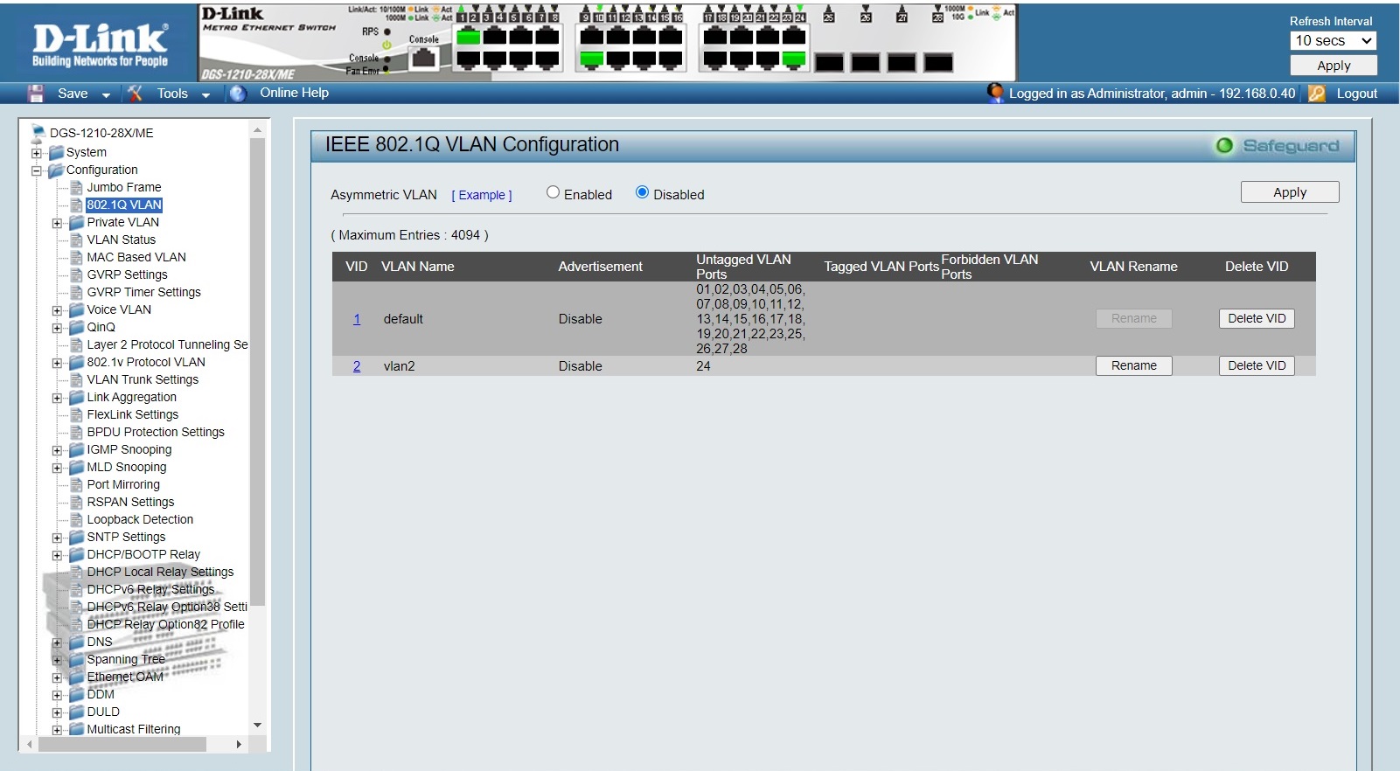Click the DGS-1210-28X/ME device icon in tree

coord(38,133)
